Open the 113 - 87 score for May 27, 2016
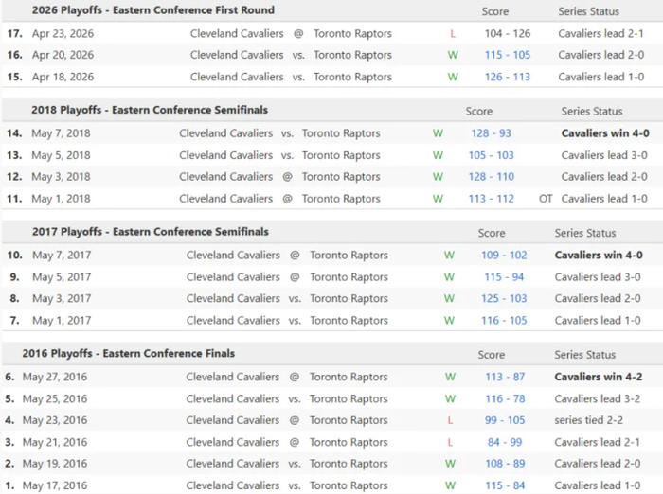Viewport: 663px width, 494px height. click(505, 377)
